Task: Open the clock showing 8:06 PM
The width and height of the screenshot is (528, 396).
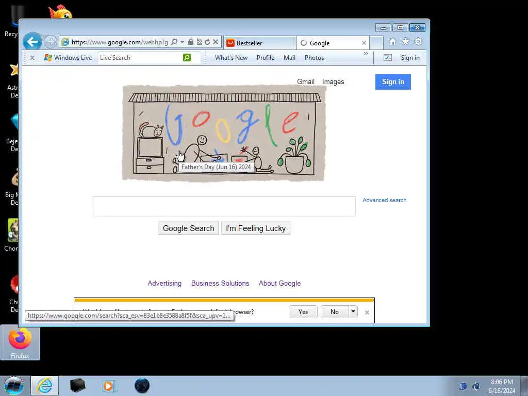Action: point(502,386)
